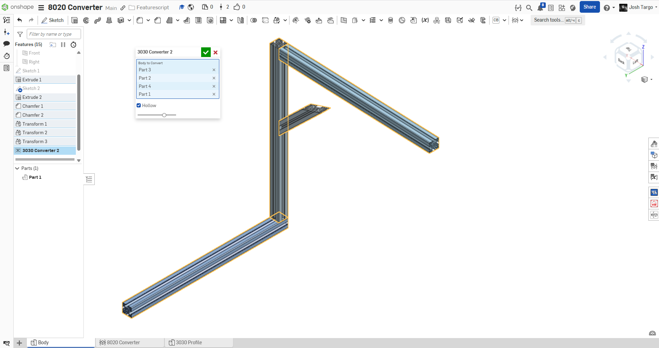The image size is (659, 348).
Task: Select the Sweep tool
Action: [98, 20]
